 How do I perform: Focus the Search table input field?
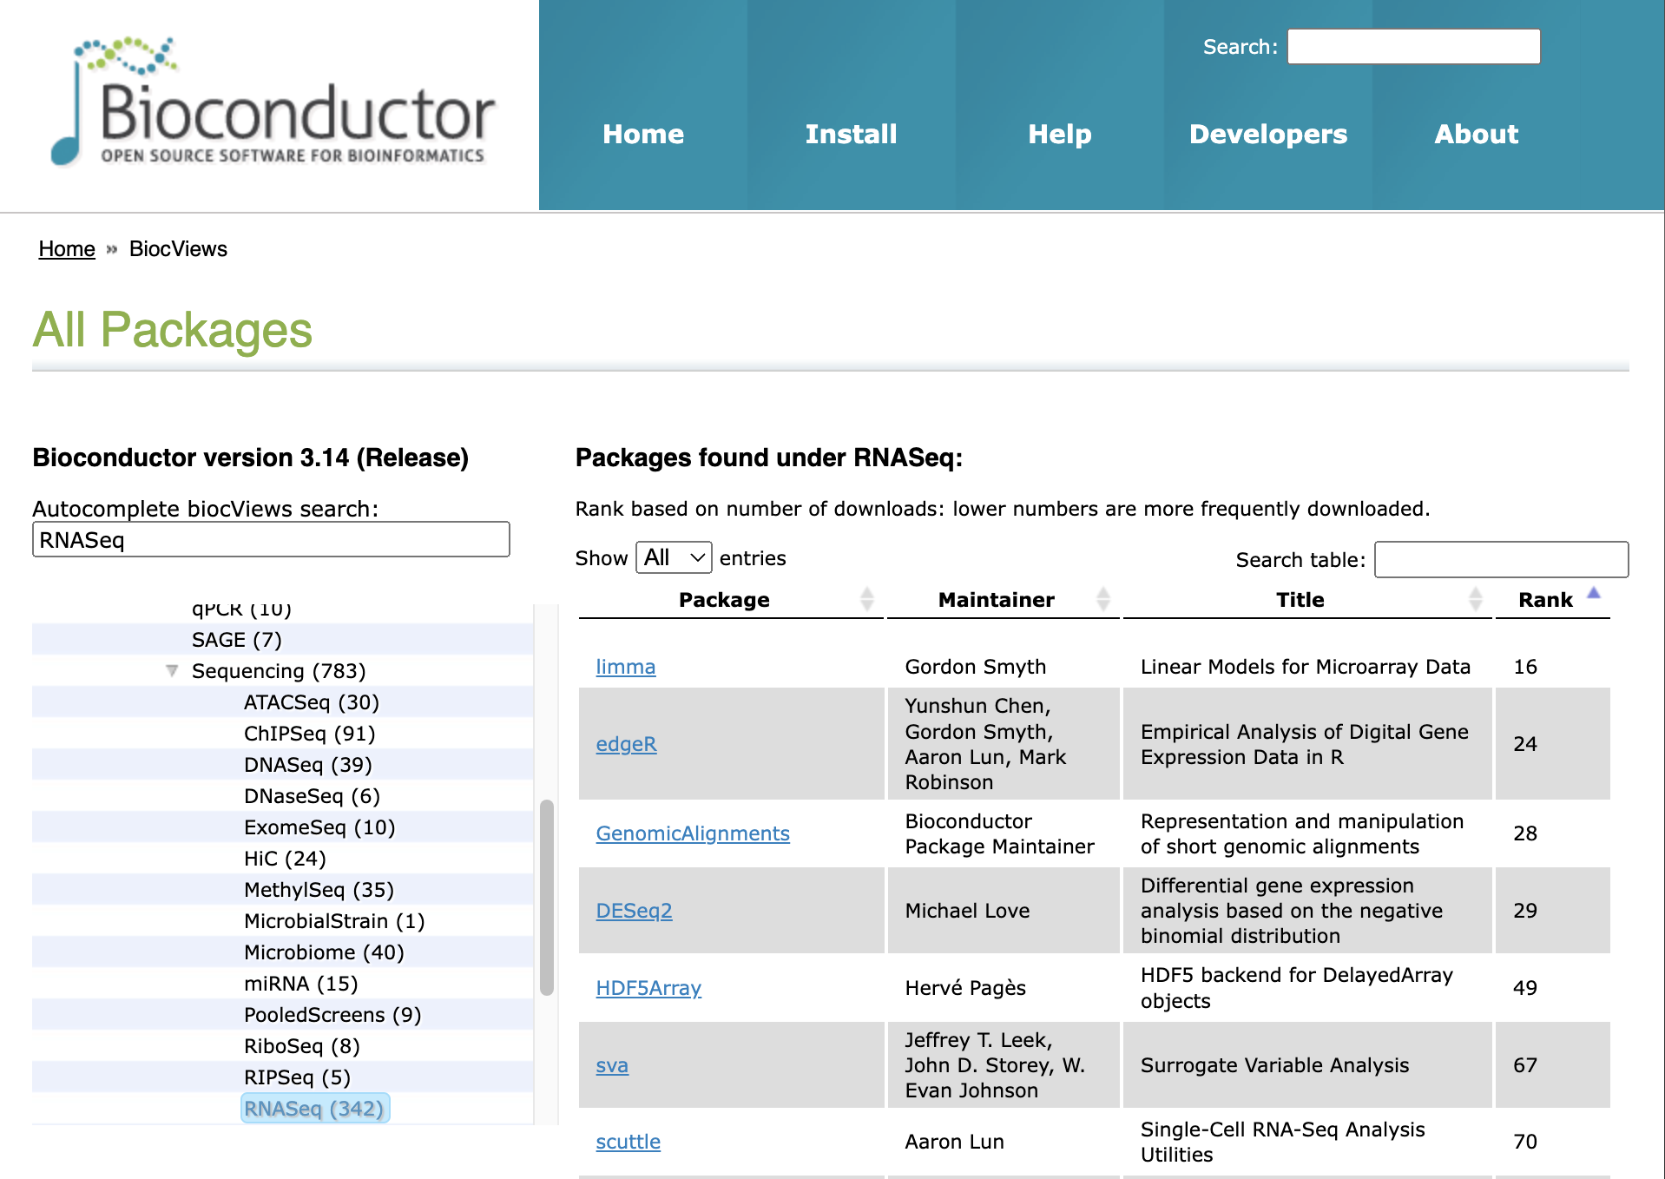coord(1501,560)
